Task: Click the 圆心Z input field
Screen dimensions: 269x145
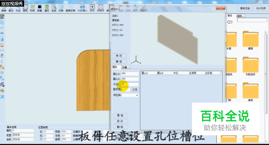Action: [130, 79]
